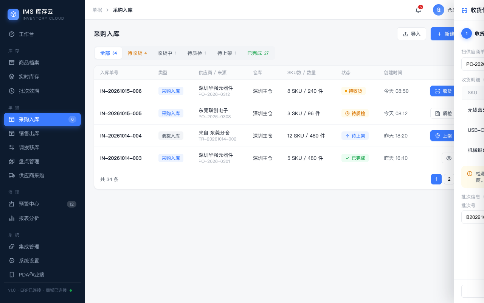Click 待收货 status badge in table
The image size is (484, 303).
(x=354, y=91)
